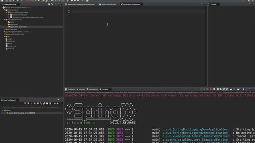Image resolution: width=255 pixels, height=143 pixels.
Task: Click Boot Dashboard filter text field
Action: (x=32, y=107)
